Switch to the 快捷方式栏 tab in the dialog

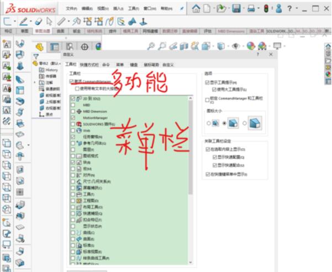coord(89,65)
